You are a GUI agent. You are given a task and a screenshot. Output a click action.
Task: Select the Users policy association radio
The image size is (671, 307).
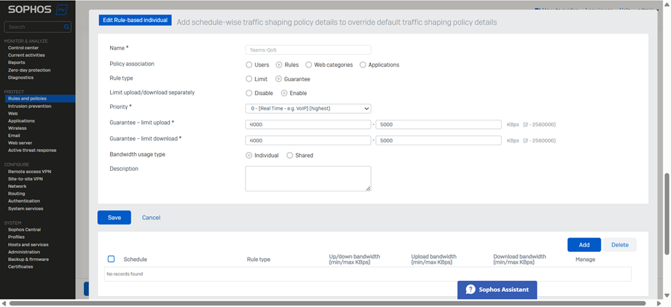(x=249, y=65)
